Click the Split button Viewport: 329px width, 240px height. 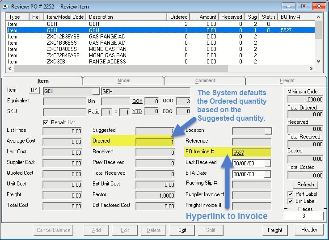pyautogui.click(x=211, y=230)
